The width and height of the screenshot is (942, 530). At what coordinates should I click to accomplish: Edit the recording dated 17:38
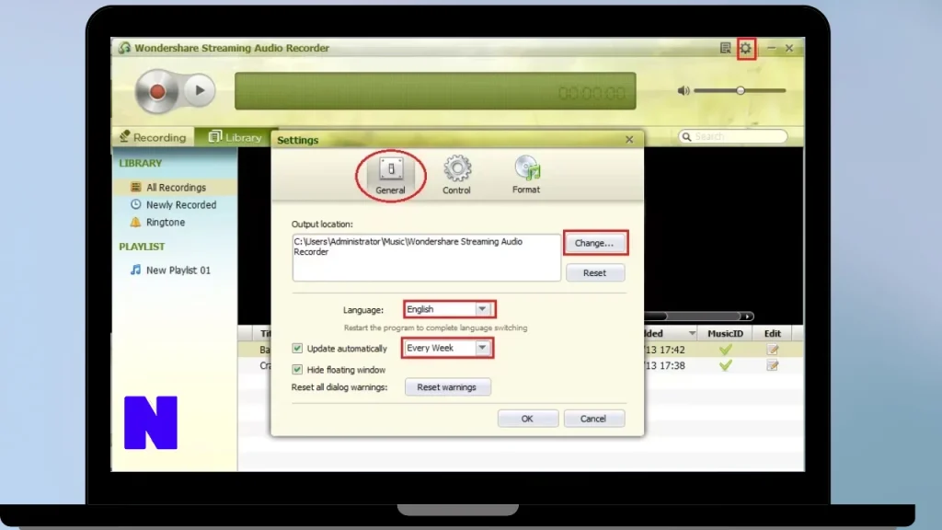773,365
